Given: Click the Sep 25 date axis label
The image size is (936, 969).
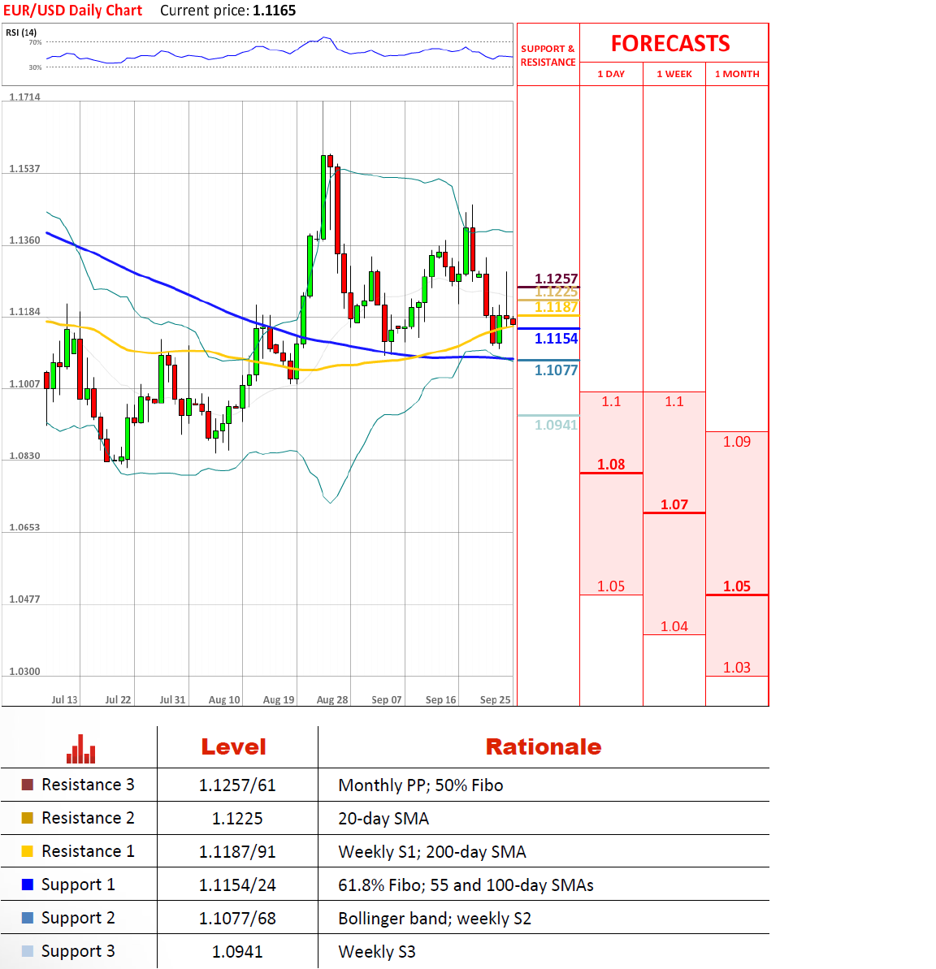Looking at the screenshot, I should coord(495,699).
